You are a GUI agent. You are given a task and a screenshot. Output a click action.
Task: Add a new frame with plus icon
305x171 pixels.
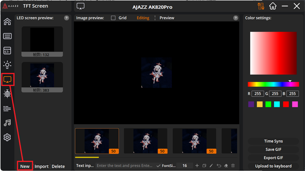point(197,165)
